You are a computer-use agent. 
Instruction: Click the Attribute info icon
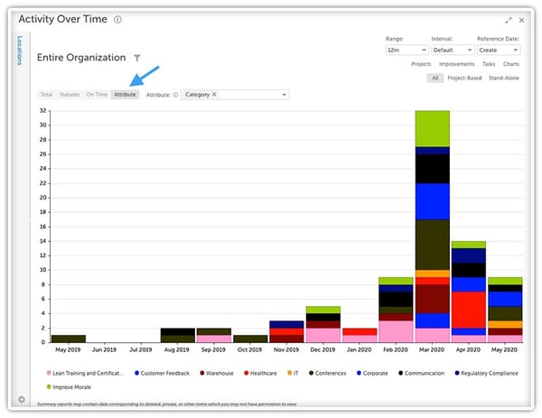[x=175, y=95]
